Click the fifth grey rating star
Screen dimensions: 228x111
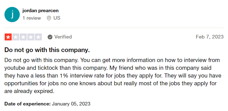pos(38,37)
